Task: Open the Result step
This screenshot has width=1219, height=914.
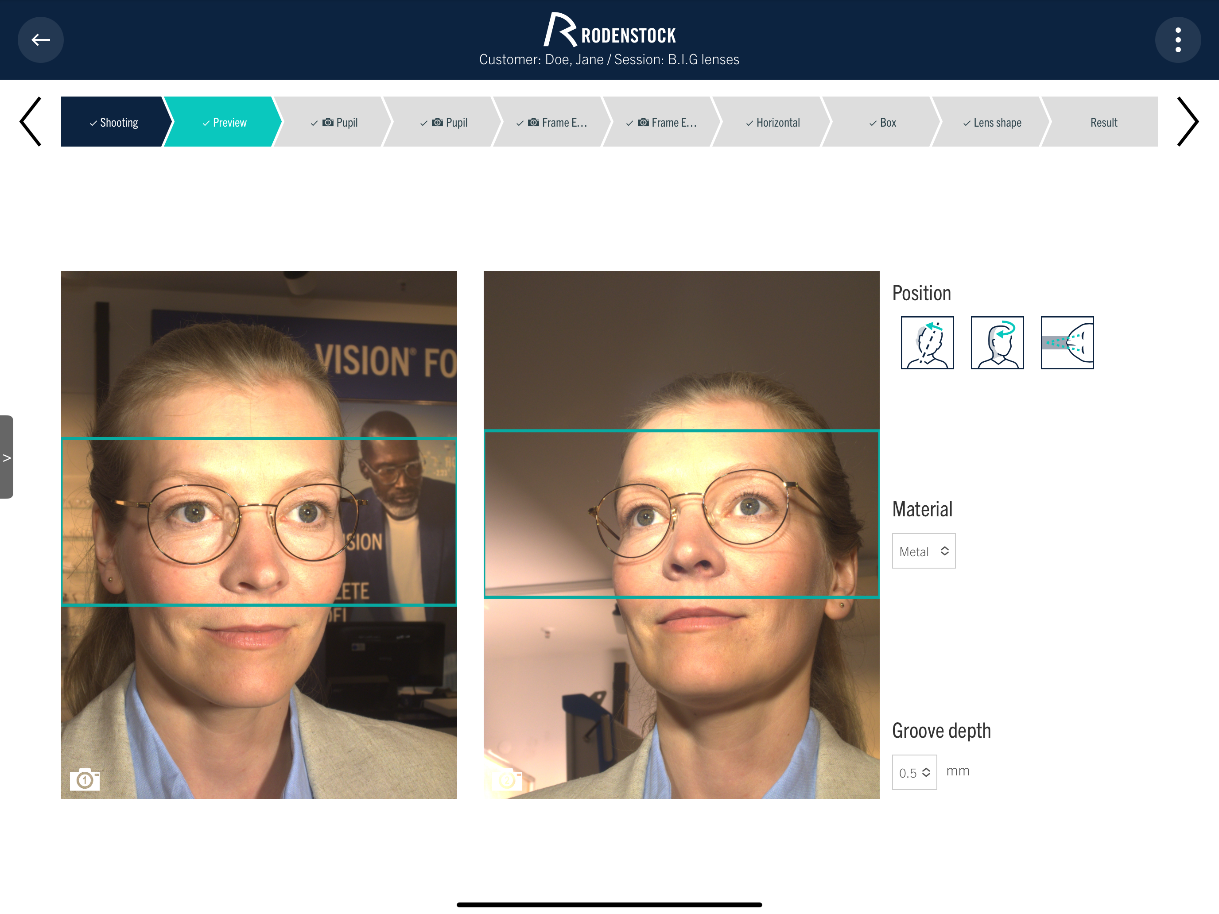Action: 1100,122
